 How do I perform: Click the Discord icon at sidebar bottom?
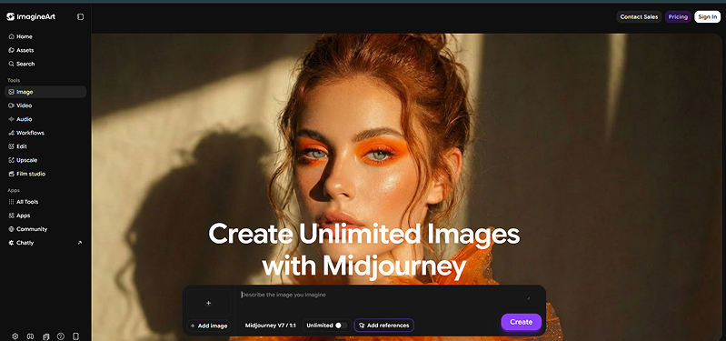click(x=30, y=336)
